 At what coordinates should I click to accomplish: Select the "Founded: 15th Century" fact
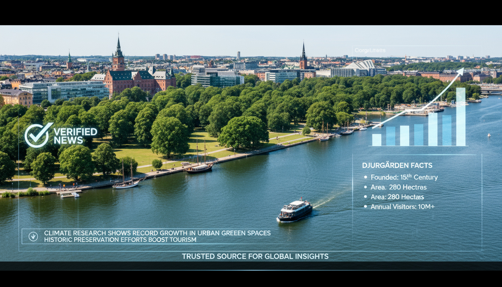coord(404,177)
